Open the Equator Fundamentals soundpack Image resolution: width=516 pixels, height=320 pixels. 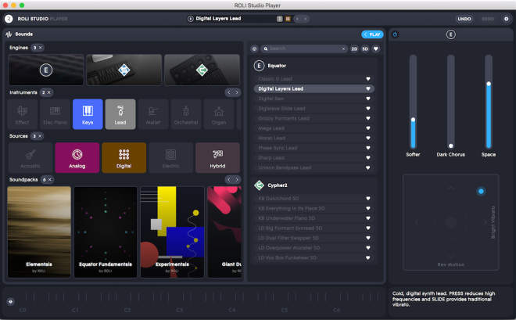click(x=106, y=232)
